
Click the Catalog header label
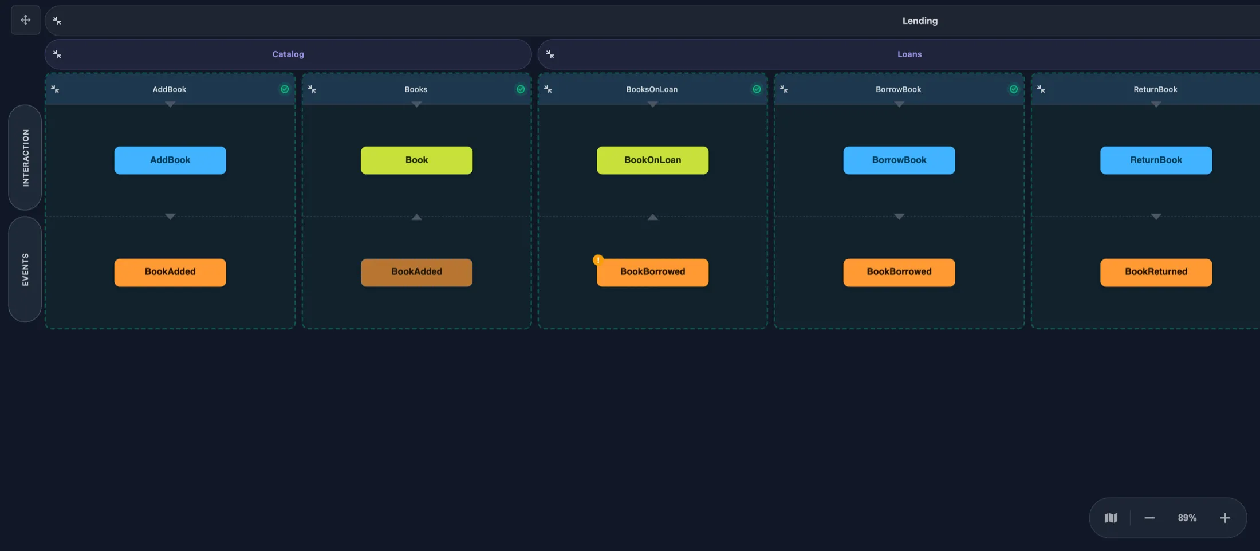pyautogui.click(x=288, y=54)
